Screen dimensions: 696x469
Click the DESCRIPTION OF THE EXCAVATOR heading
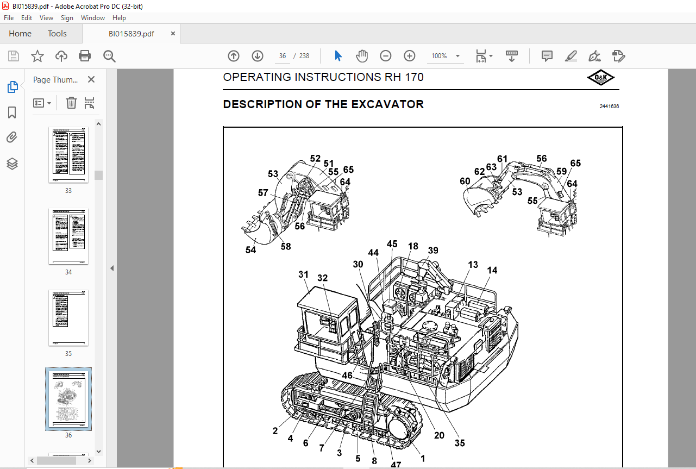click(x=323, y=104)
